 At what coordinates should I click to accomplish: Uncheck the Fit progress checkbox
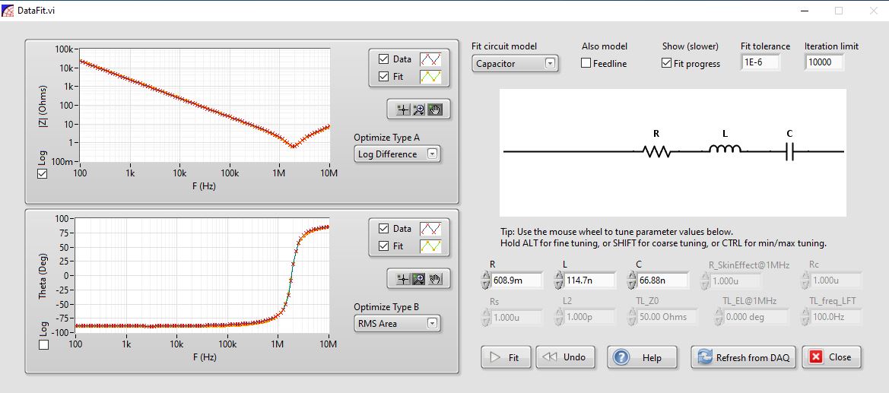[667, 64]
